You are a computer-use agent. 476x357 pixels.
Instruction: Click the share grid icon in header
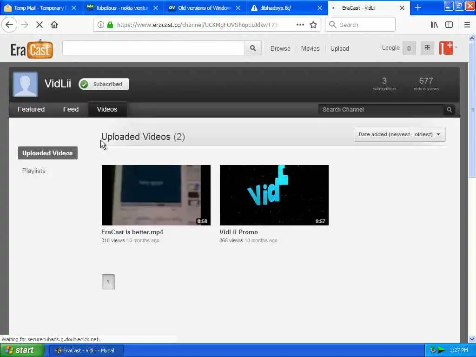427,48
